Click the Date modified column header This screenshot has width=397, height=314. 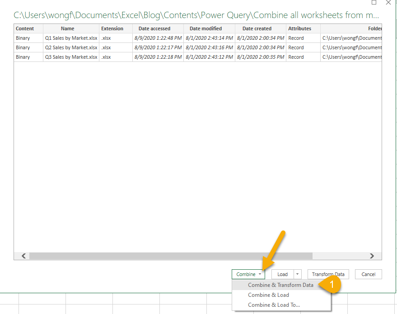point(206,28)
